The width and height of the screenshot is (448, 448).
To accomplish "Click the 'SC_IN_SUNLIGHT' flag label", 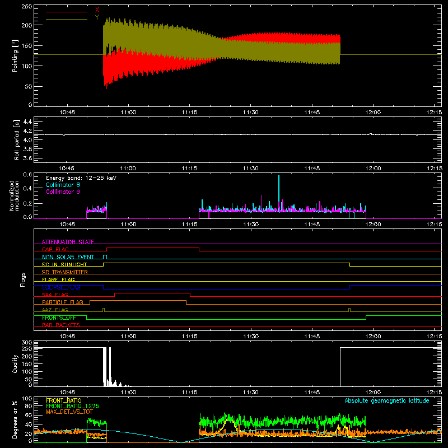I will pos(64,264).
